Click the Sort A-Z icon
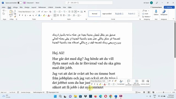Screen dimensions: 176x99 click(x=82, y=12)
